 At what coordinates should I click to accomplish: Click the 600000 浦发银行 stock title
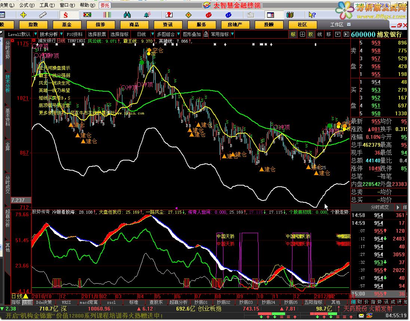point(376,34)
